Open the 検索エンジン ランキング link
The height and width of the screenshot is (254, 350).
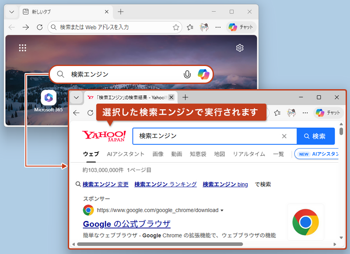click(165, 184)
